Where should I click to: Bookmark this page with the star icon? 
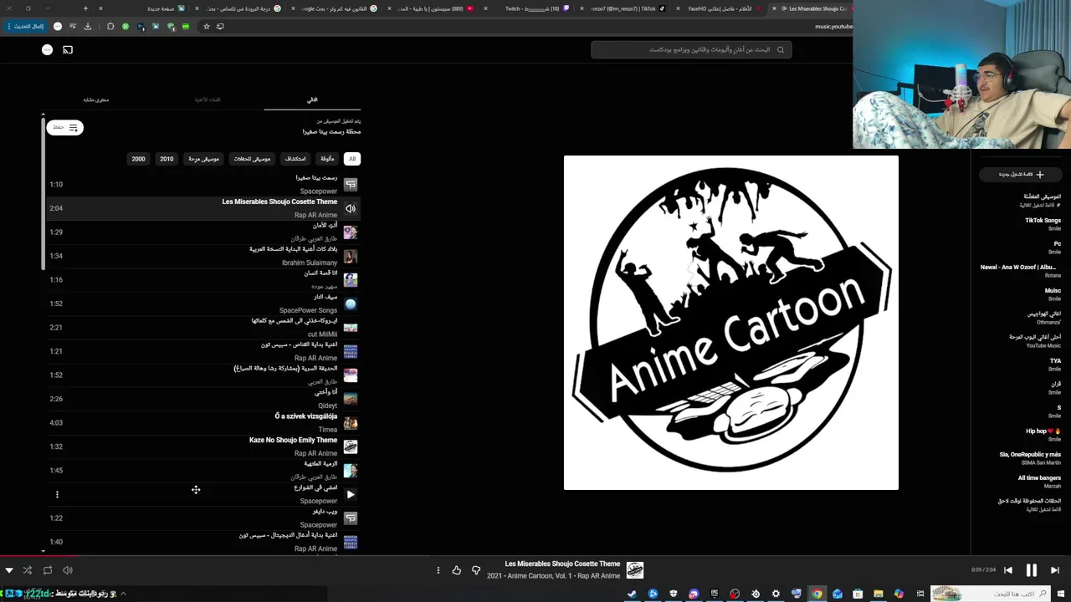coord(206,26)
